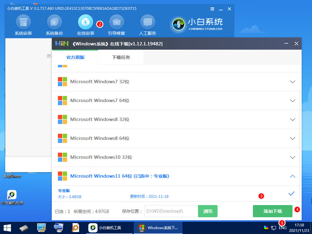Switch to the 官方原版 tab
This screenshot has height=234, width=312.
coord(75,57)
